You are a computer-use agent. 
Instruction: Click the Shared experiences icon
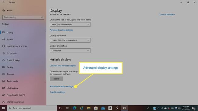tap(4, 102)
